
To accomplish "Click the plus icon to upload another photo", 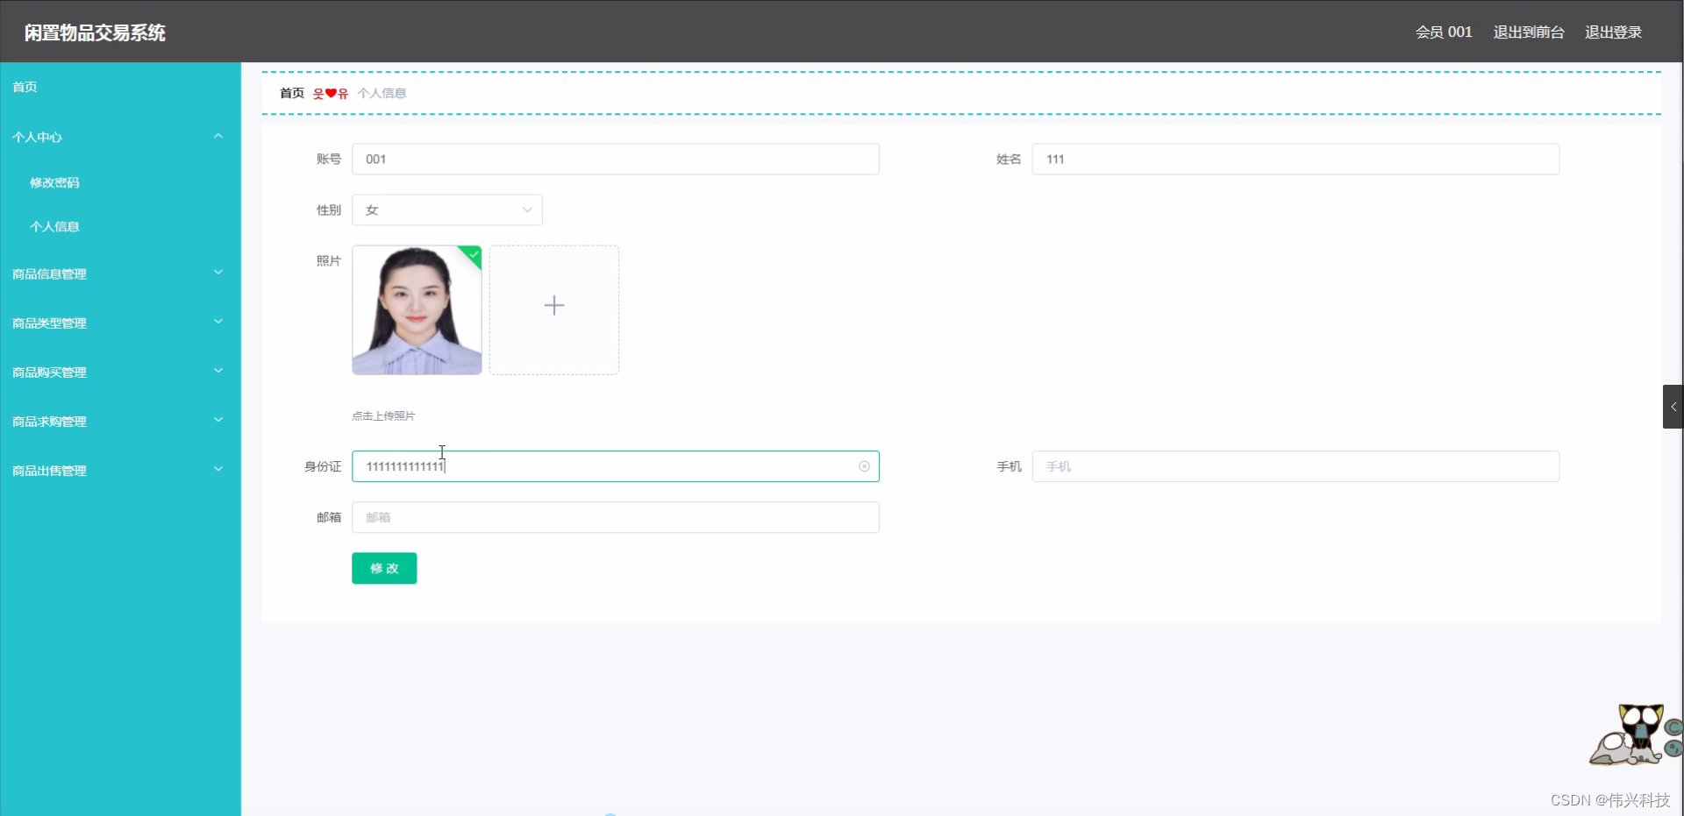I will pyautogui.click(x=553, y=307).
